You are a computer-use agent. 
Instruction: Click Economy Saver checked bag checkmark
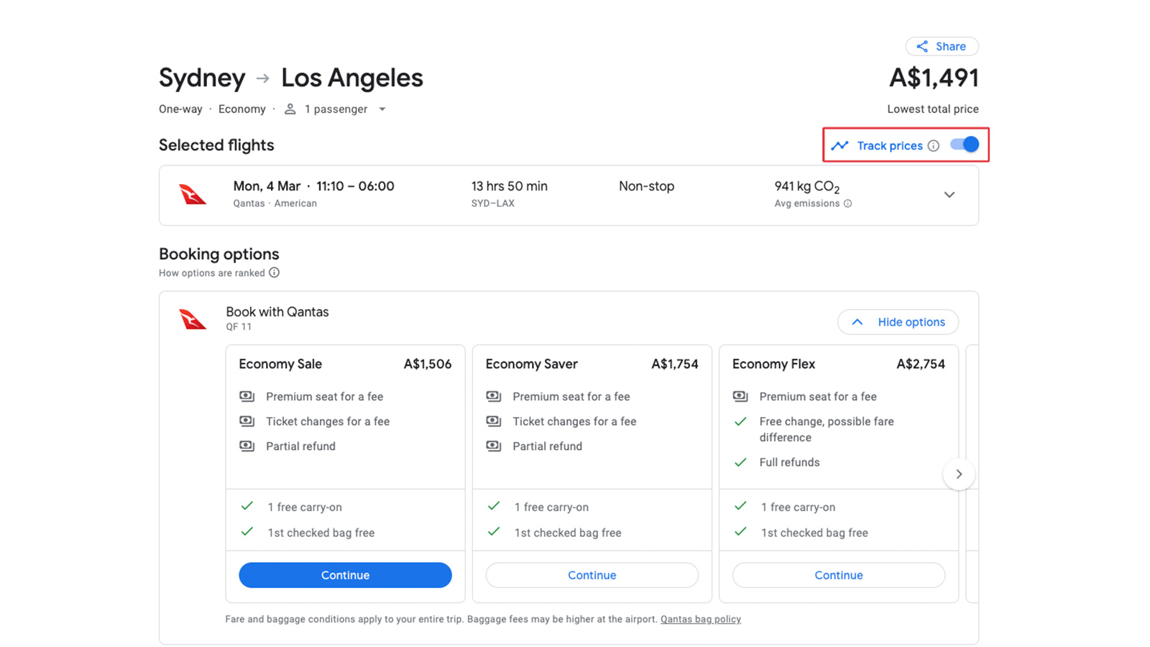coord(493,532)
